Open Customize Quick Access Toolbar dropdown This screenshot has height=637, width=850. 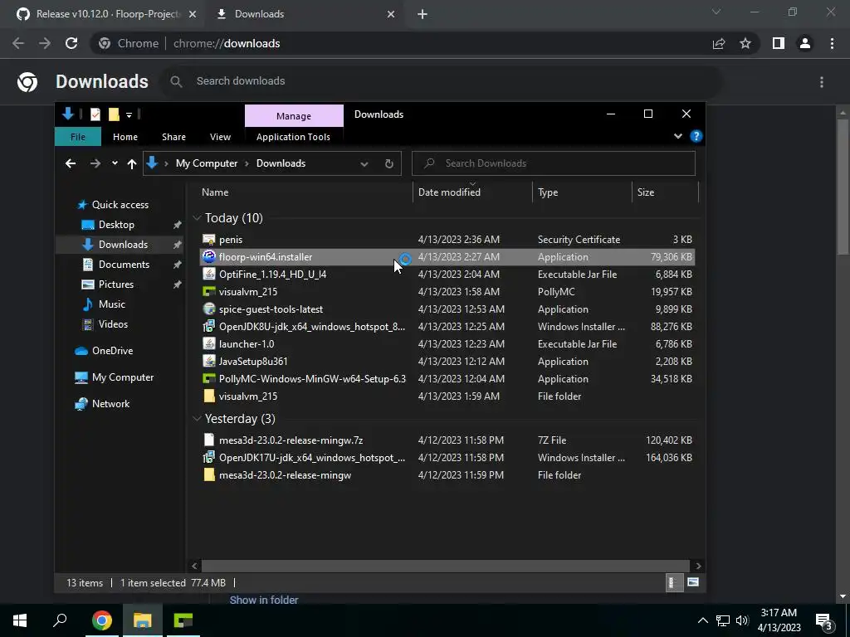pyautogui.click(x=129, y=114)
